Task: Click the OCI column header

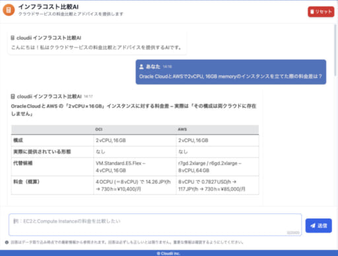Action: 99,130
